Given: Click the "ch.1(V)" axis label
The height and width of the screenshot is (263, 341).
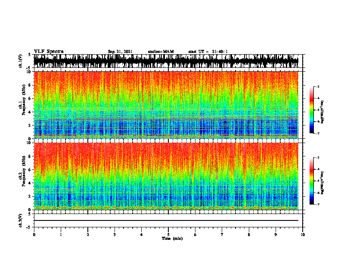Looking at the screenshot, I should pos(21,61).
